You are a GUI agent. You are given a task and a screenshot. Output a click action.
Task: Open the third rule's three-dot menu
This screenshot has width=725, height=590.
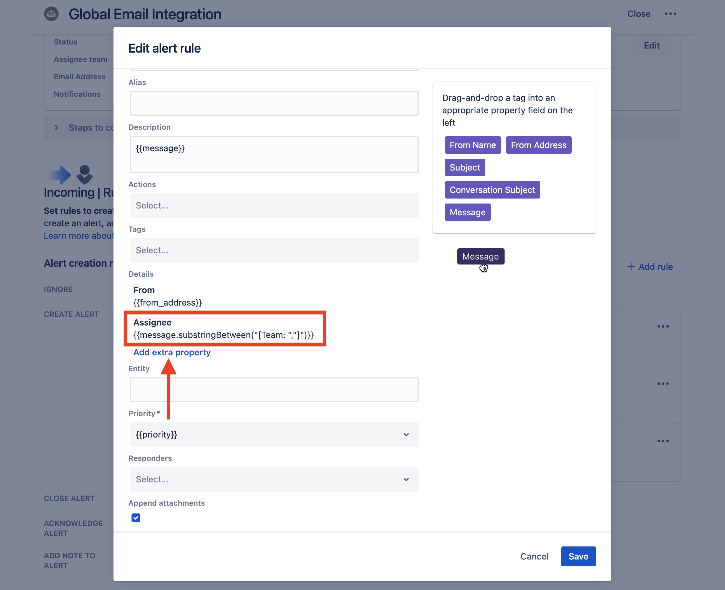click(663, 441)
